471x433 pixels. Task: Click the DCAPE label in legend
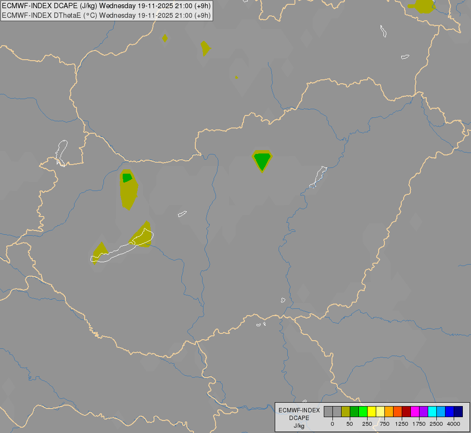[x=299, y=418]
